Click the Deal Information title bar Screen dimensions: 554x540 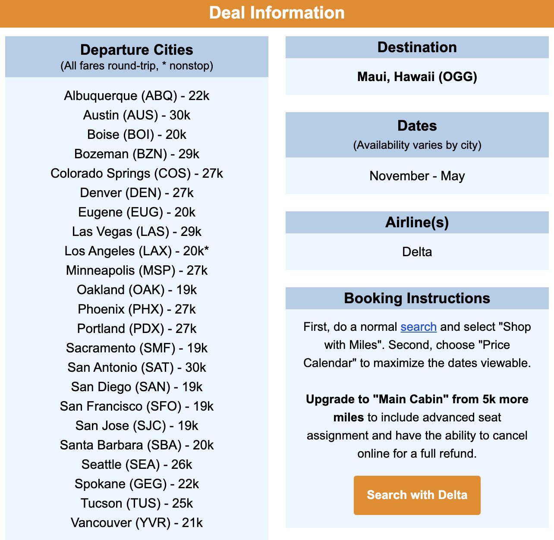pos(277,13)
